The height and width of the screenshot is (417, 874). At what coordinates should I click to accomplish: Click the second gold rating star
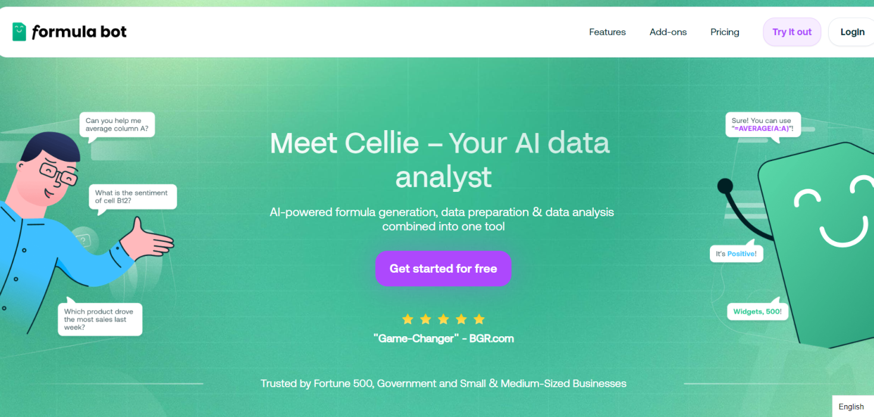pyautogui.click(x=425, y=319)
